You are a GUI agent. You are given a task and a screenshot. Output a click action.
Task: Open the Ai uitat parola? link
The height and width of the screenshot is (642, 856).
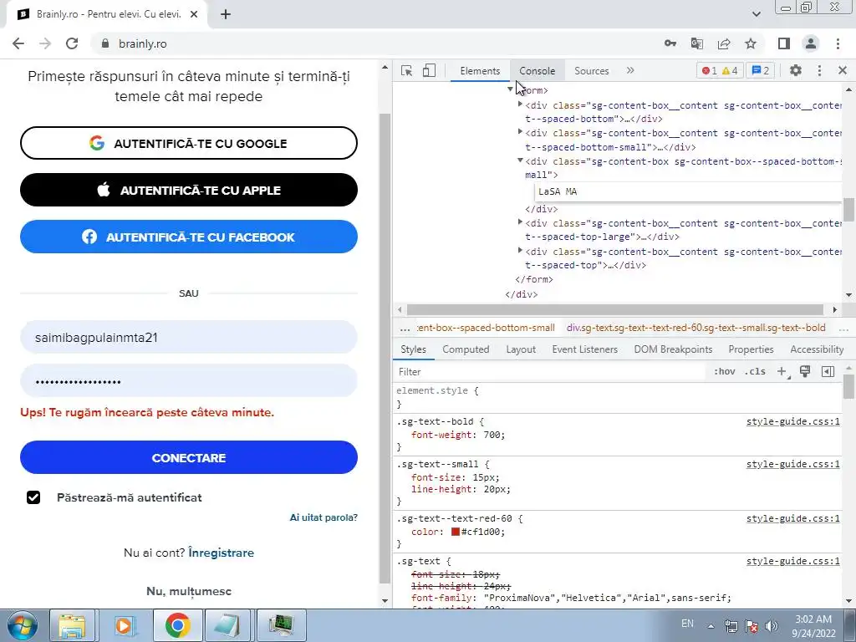324,517
